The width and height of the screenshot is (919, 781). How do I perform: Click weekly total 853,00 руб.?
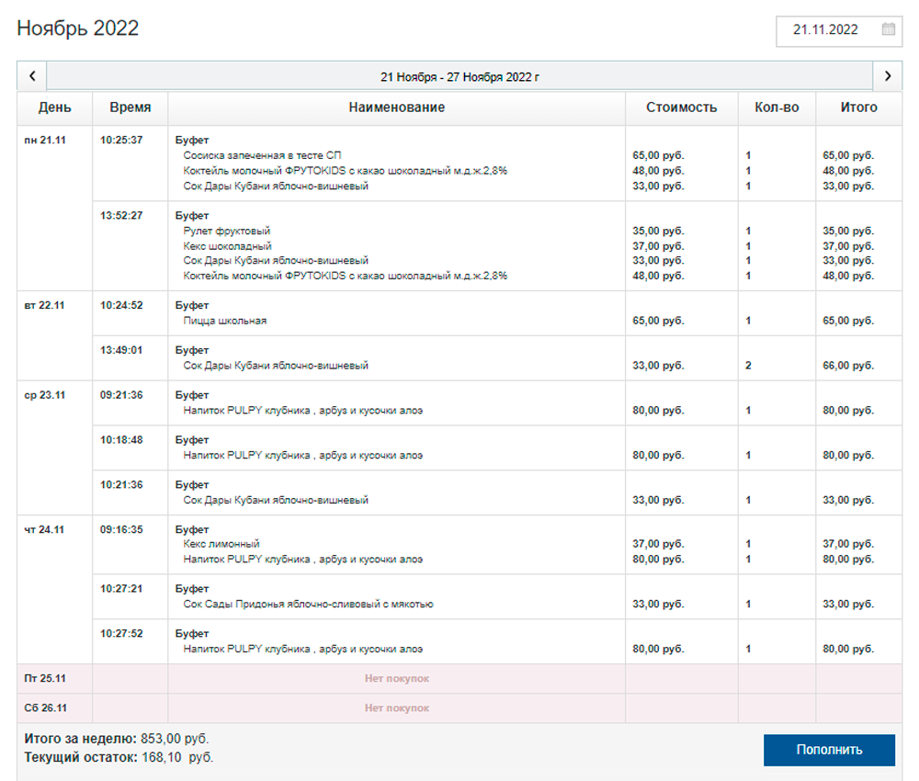(x=175, y=739)
